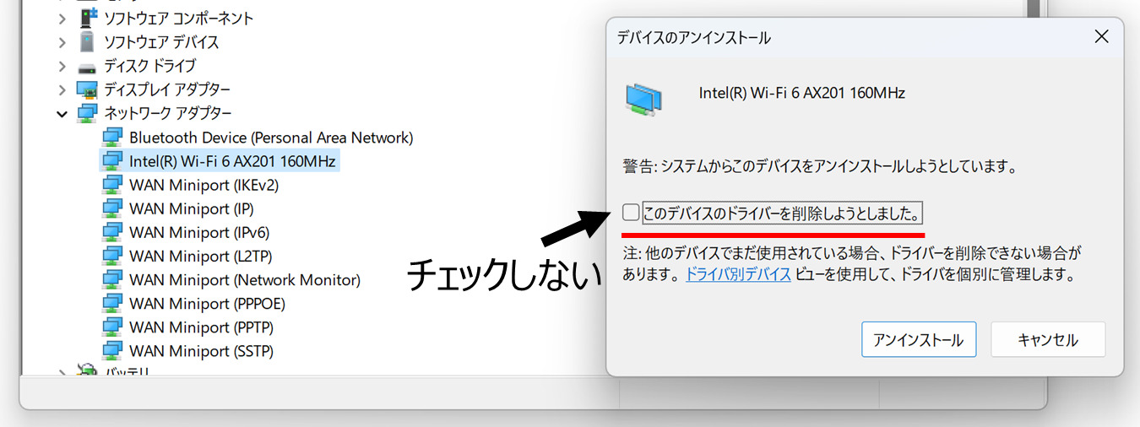Select WAN Miniport (PPTP) text

point(201,327)
